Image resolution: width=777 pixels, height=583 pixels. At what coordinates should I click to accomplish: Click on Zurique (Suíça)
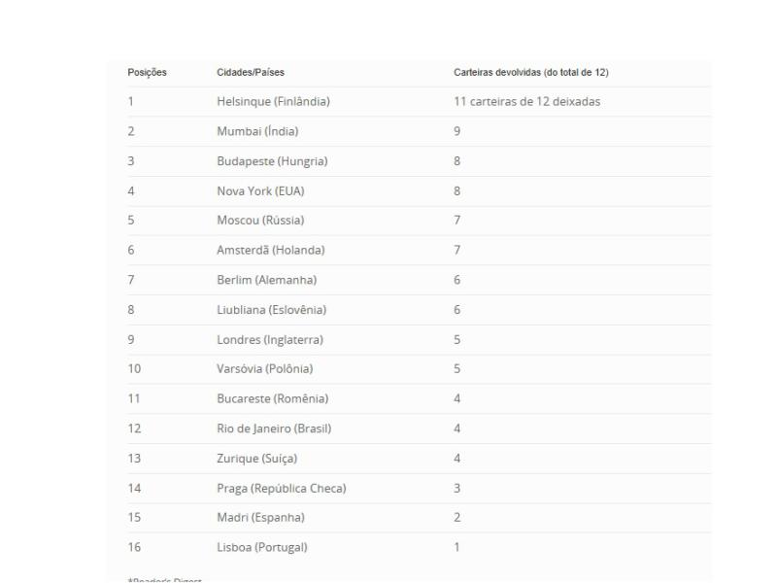[256, 459]
